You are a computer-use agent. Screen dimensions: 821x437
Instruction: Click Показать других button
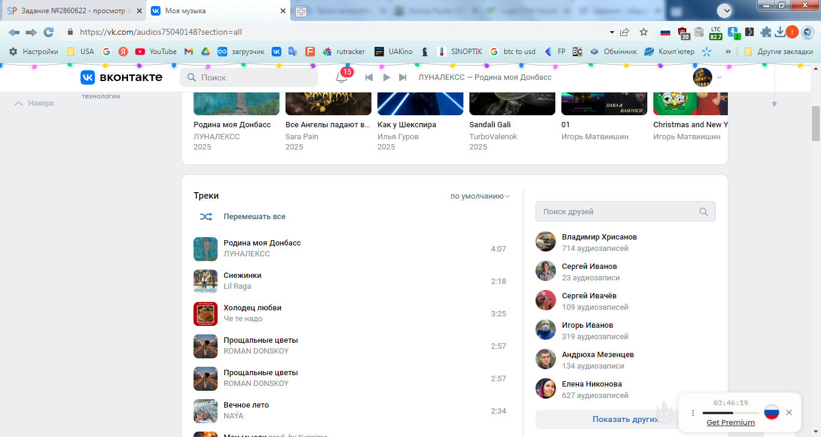tap(626, 420)
